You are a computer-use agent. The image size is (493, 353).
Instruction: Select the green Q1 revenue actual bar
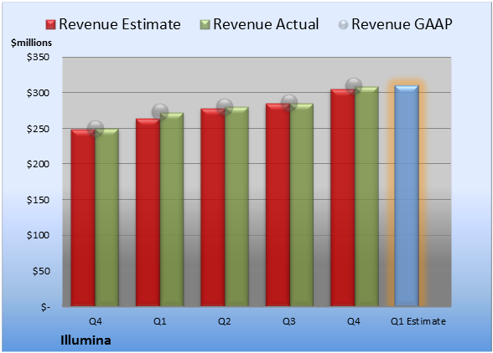(172, 209)
